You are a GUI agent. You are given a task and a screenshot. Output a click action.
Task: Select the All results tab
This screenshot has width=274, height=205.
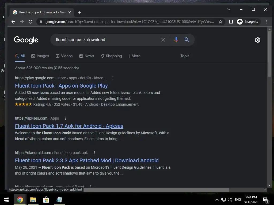click(x=20, y=56)
